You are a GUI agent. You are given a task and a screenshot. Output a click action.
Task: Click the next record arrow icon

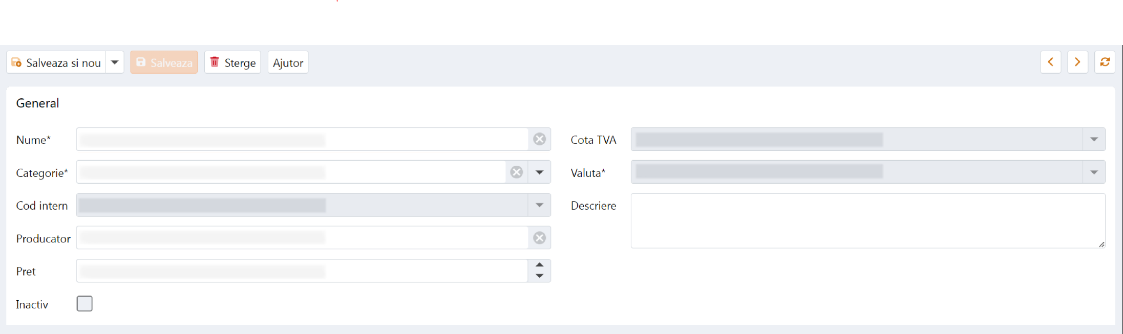tap(1077, 62)
